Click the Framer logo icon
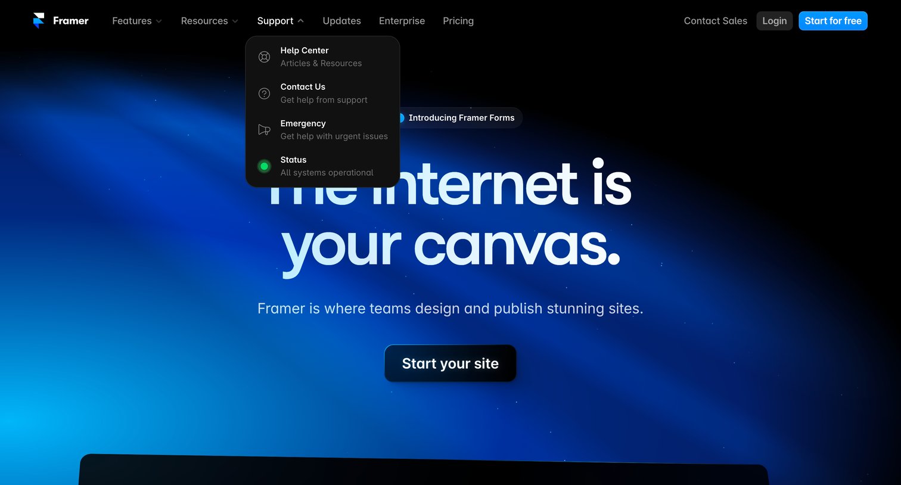901x485 pixels. click(39, 20)
